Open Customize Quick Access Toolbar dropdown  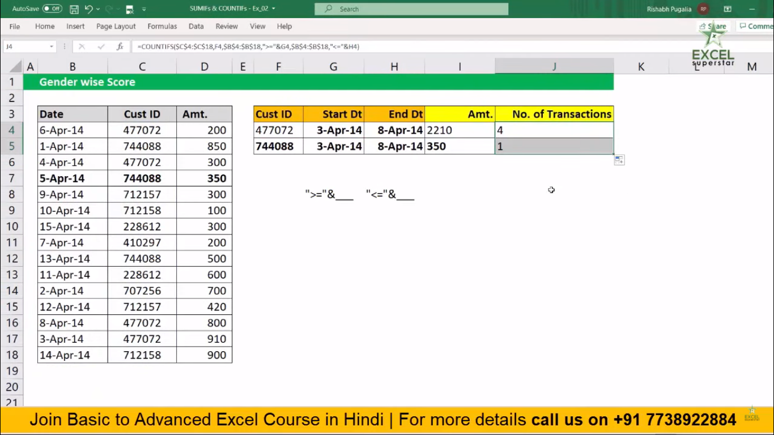pyautogui.click(x=144, y=9)
